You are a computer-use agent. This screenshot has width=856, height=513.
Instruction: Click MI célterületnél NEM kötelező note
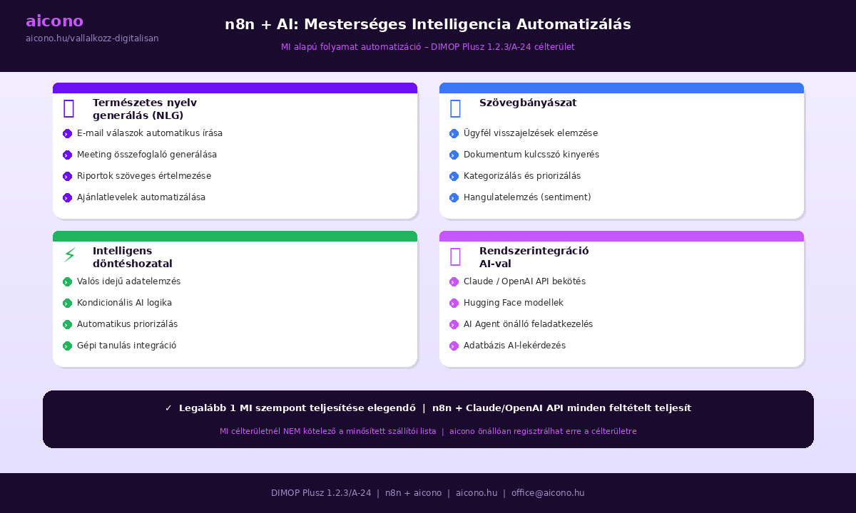click(328, 431)
